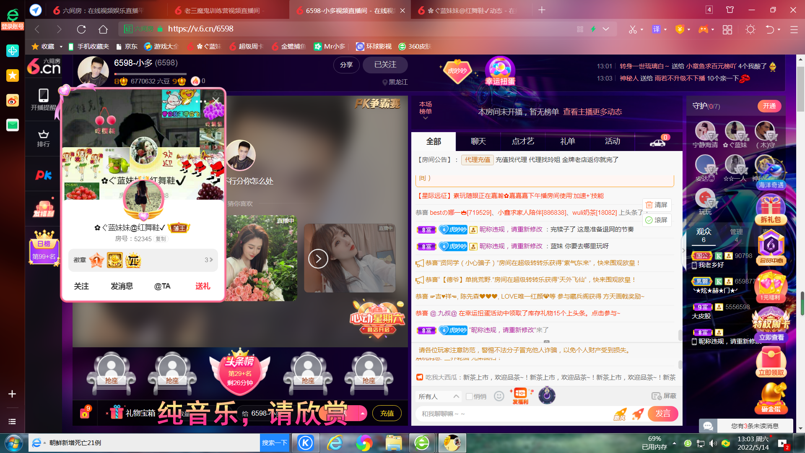Go to browser home page icon
Image resolution: width=805 pixels, height=453 pixels.
(x=103, y=29)
